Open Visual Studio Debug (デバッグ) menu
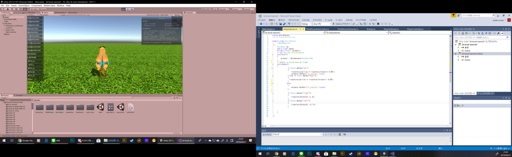 click(317, 20)
